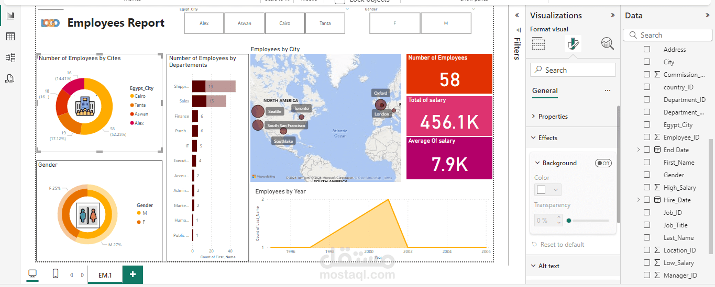Select the Tanta city slicer button
Image resolution: width=715 pixels, height=287 pixels.
click(325, 24)
